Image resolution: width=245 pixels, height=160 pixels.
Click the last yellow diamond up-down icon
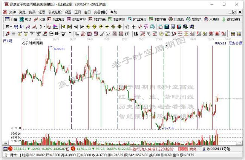119,27
